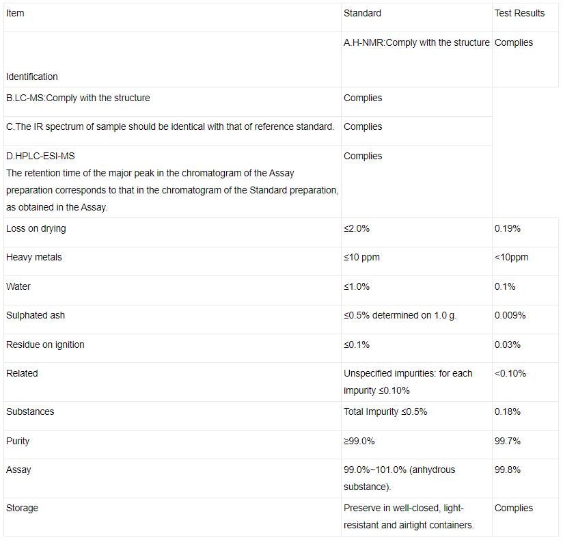This screenshot has height=542, width=563.
Task: Select the "Total Impurity ≤0.5%" standard cell
Action: [385, 411]
